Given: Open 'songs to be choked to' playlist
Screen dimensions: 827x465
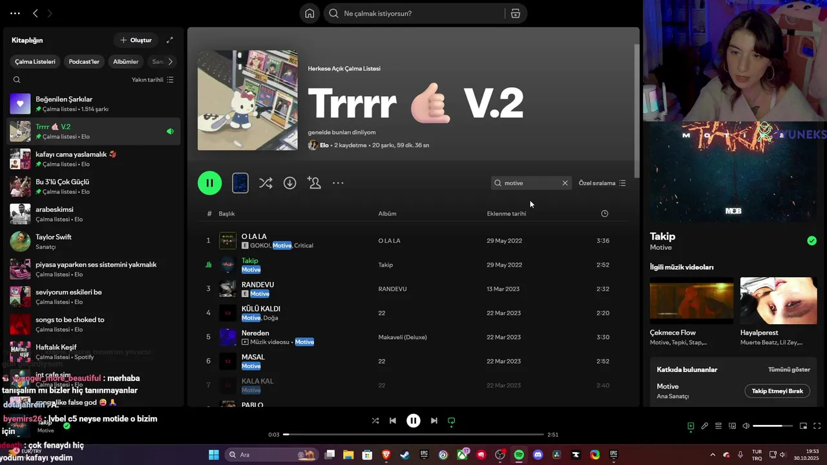Looking at the screenshot, I should 94,324.
